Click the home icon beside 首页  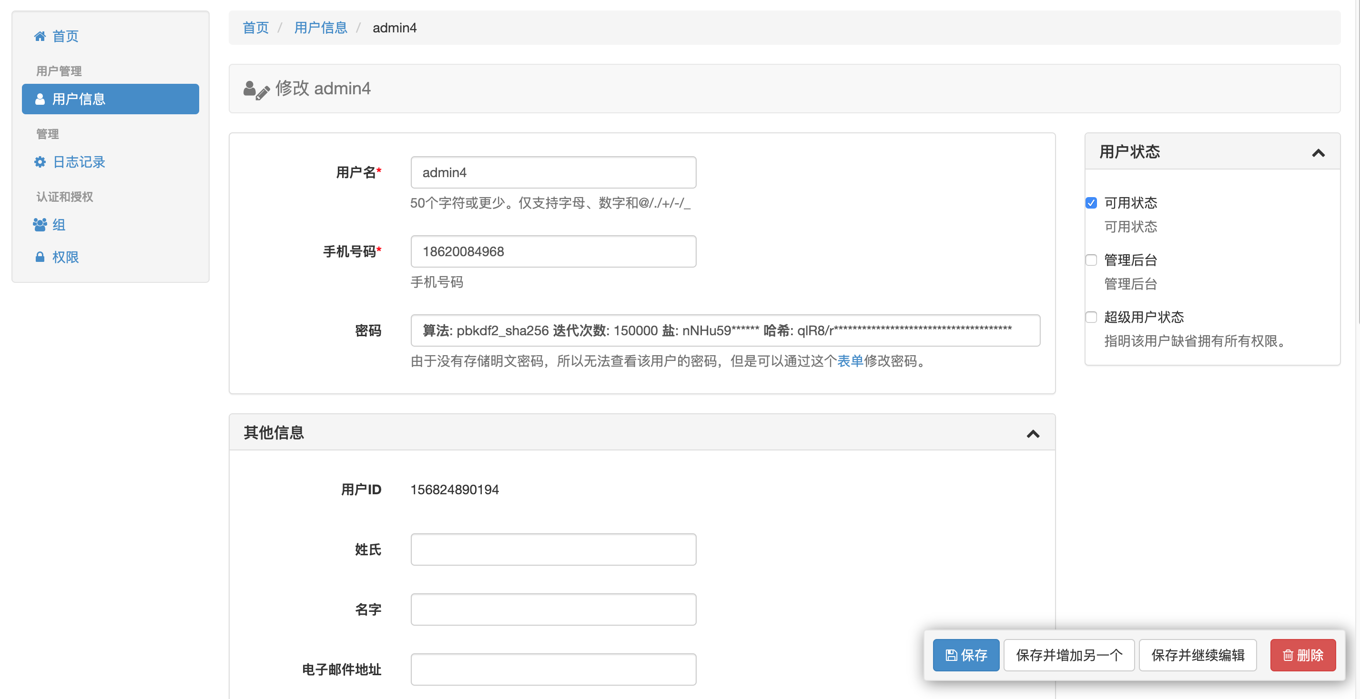tap(40, 35)
